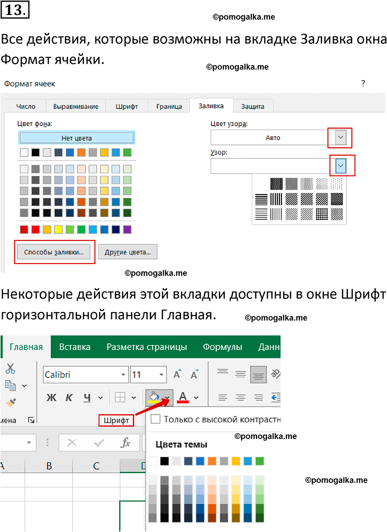Click the Copy icon in clipboard group

[10, 385]
